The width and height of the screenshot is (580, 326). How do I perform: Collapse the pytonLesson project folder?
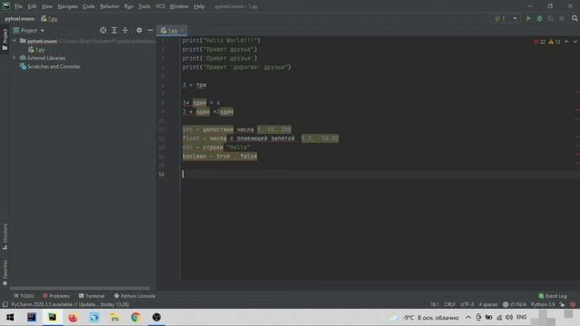14,41
